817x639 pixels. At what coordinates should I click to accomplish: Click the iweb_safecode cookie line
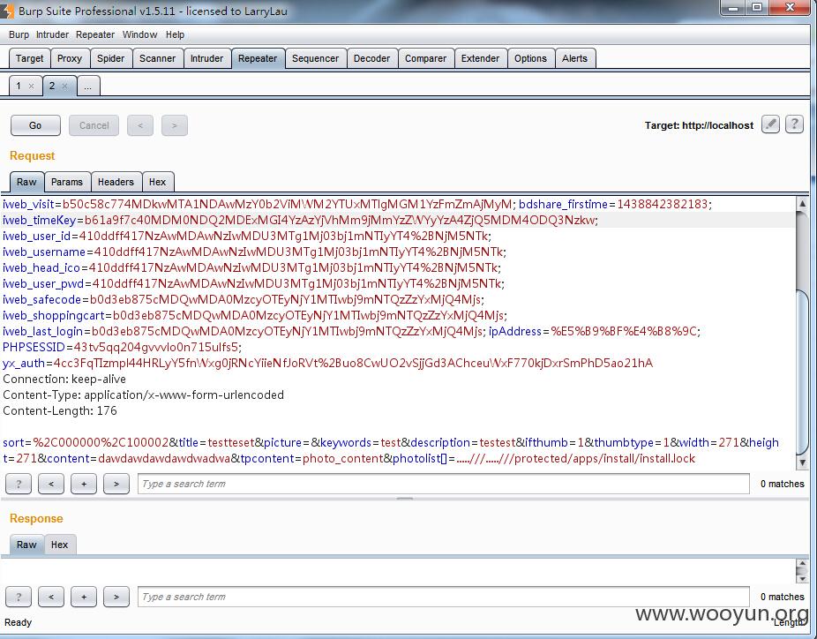tap(244, 300)
